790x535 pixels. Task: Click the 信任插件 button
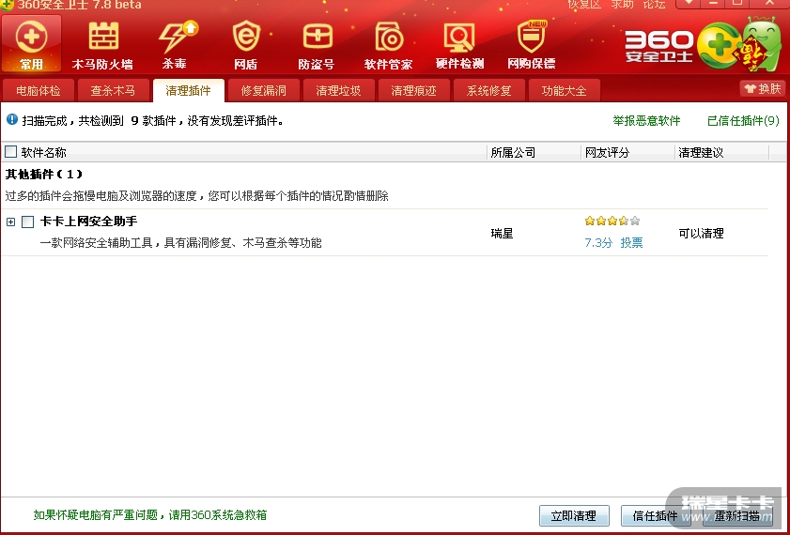tap(656, 516)
